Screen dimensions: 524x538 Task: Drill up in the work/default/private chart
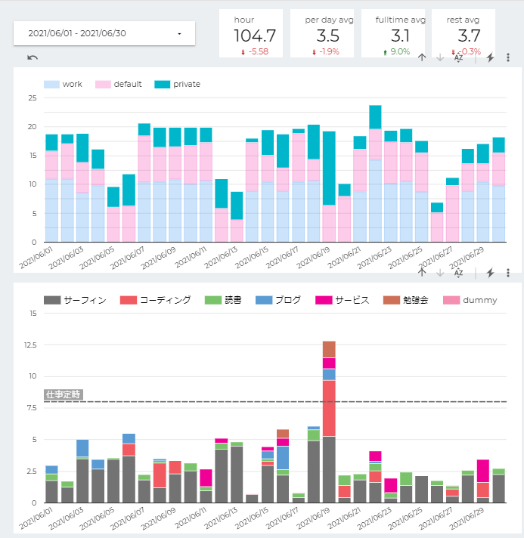[422, 57]
